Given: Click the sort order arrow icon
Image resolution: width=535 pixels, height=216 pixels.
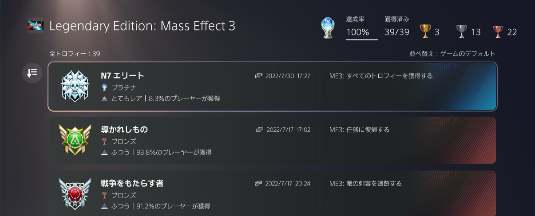Looking at the screenshot, I should click(x=32, y=73).
